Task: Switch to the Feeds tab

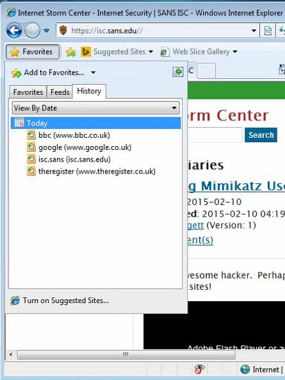Action: click(x=60, y=92)
